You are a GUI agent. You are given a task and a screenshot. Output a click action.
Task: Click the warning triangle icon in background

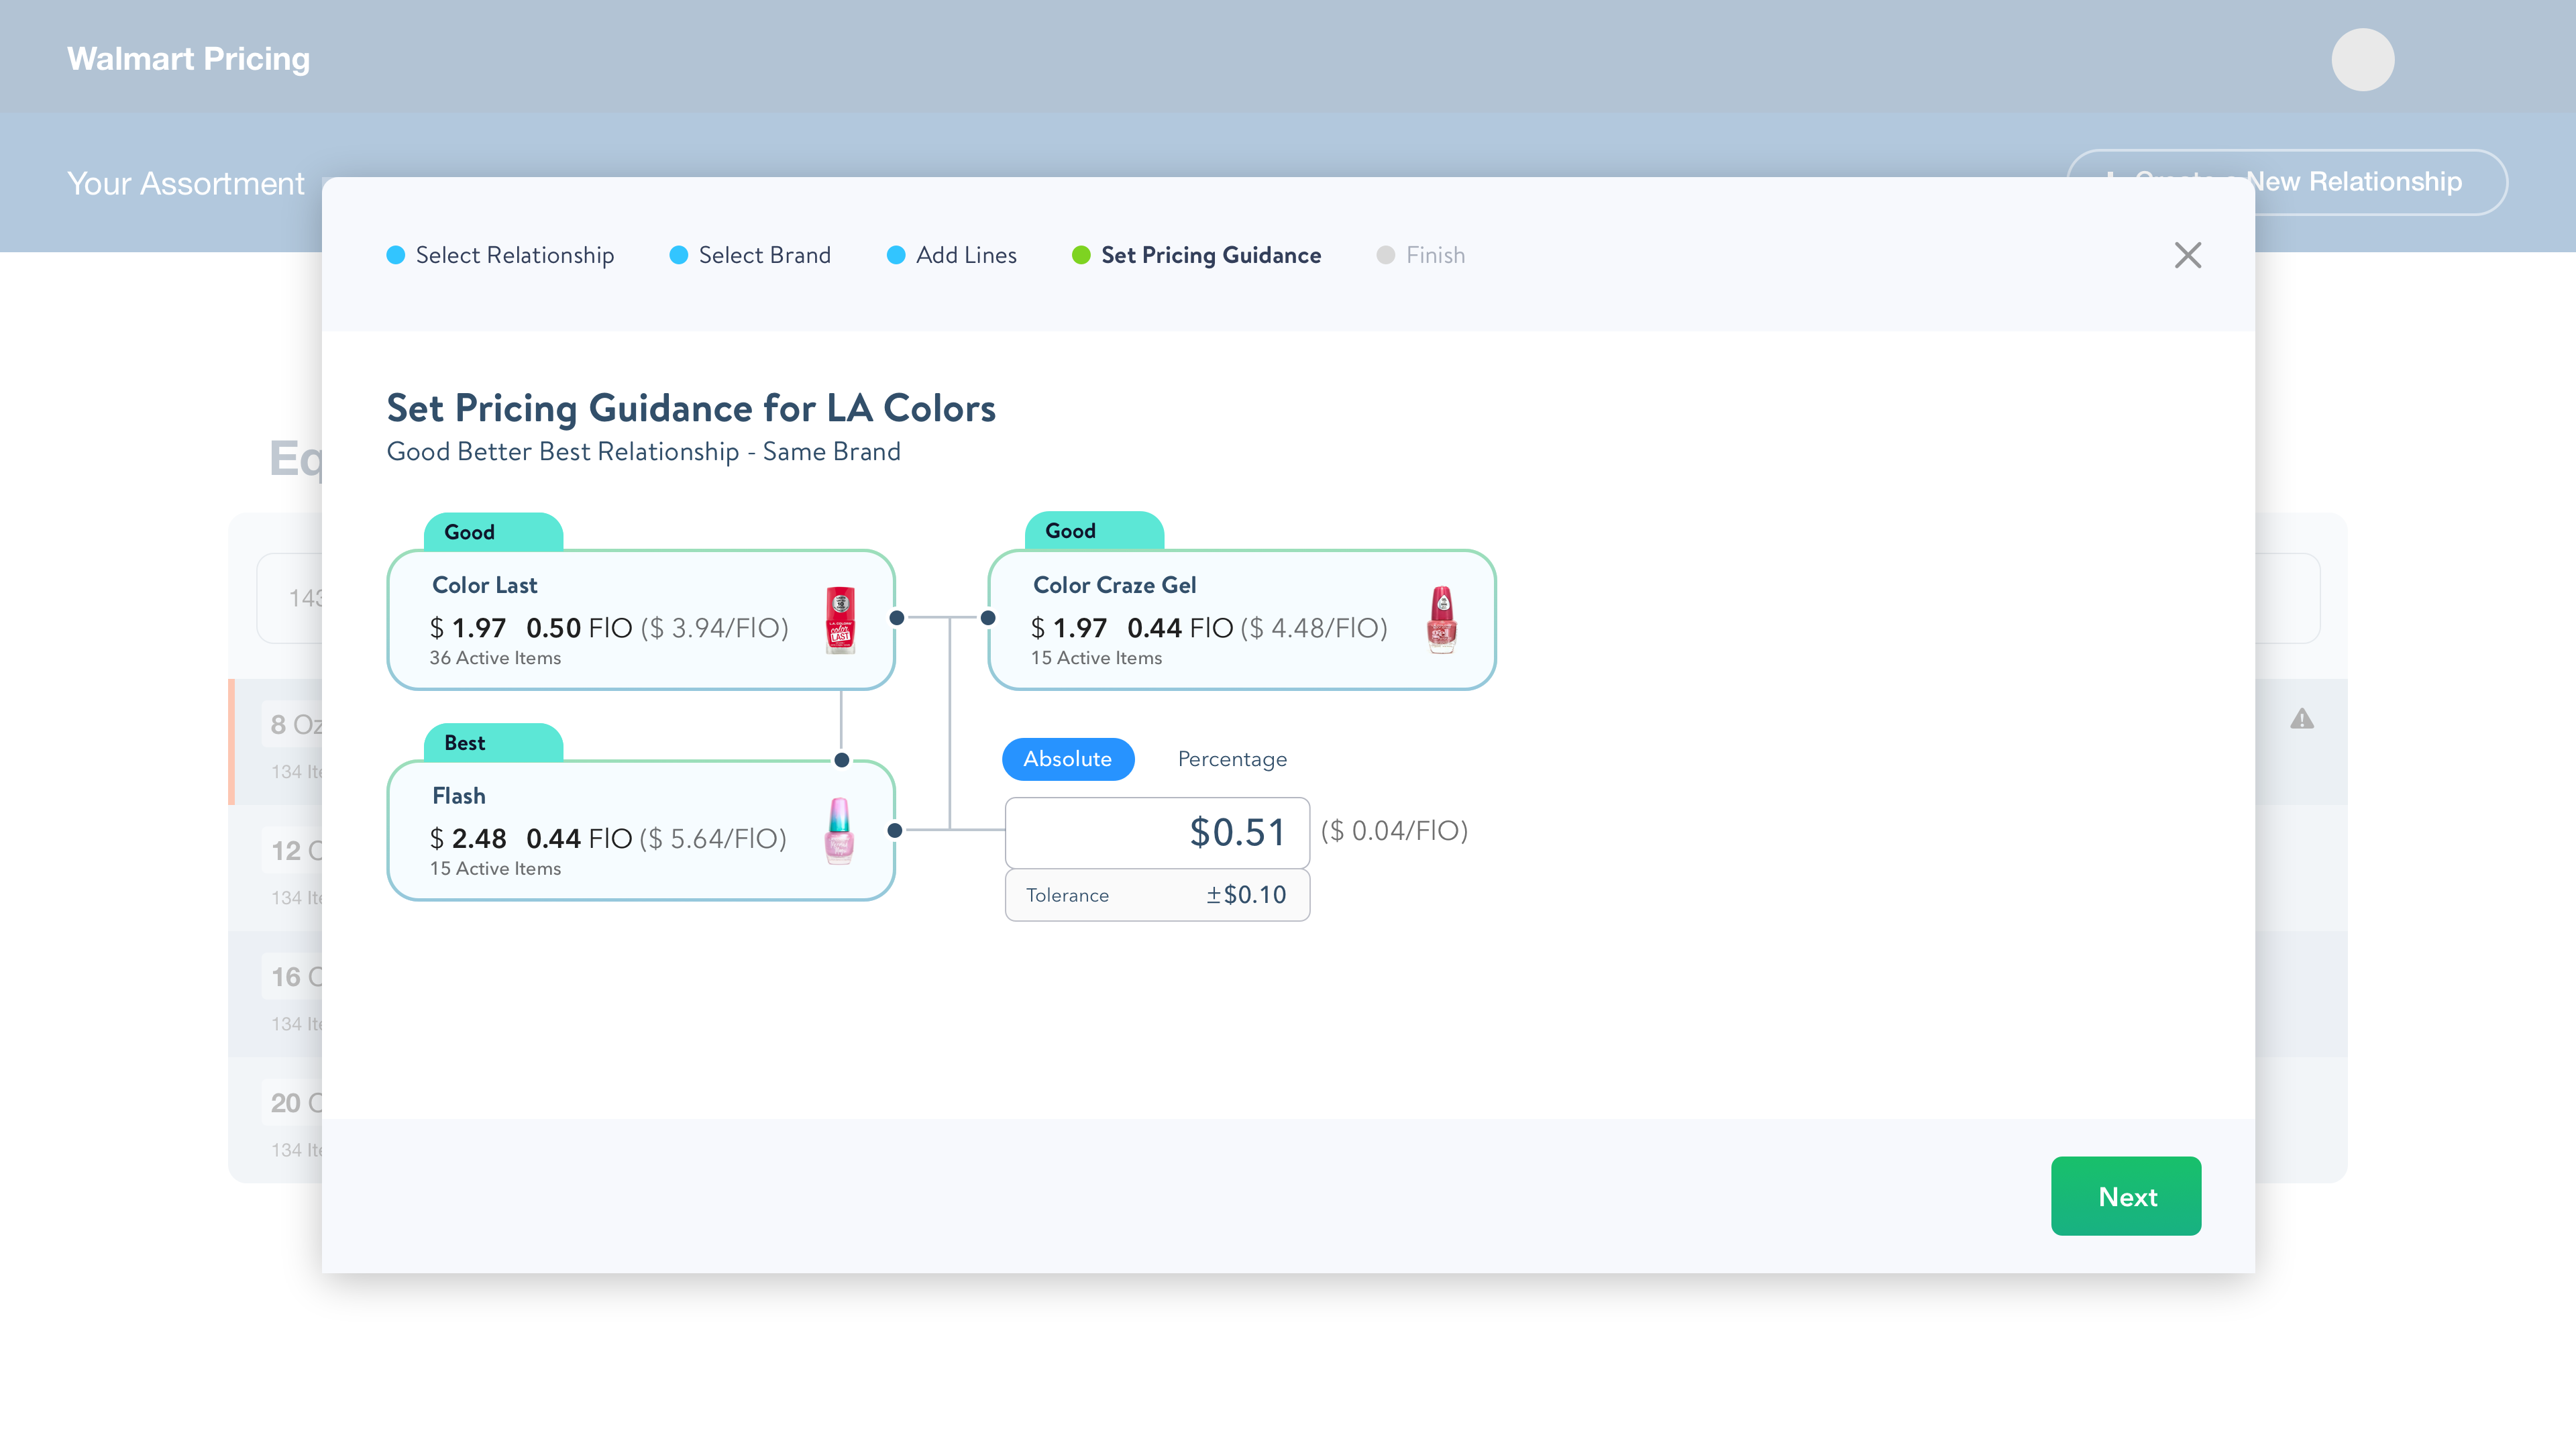point(2301,719)
